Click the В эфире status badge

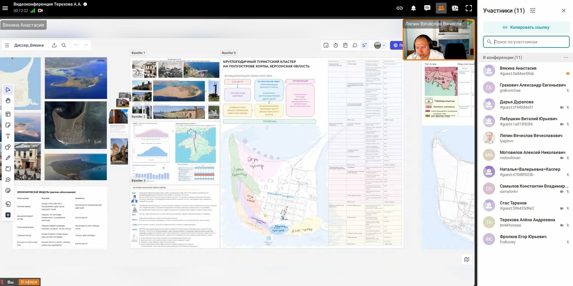(29, 282)
